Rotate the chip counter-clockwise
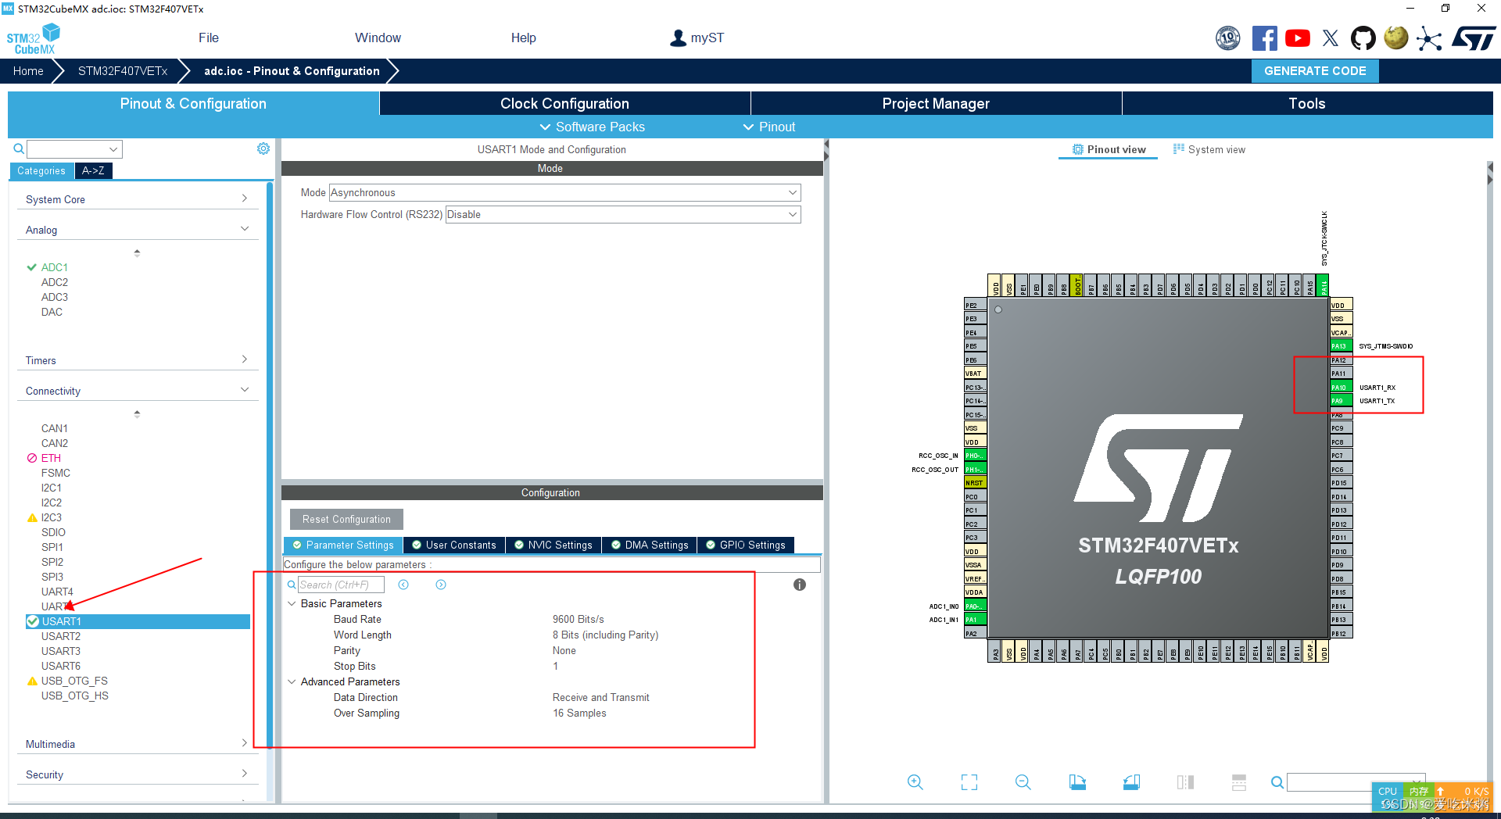This screenshot has height=819, width=1501. point(1131,782)
